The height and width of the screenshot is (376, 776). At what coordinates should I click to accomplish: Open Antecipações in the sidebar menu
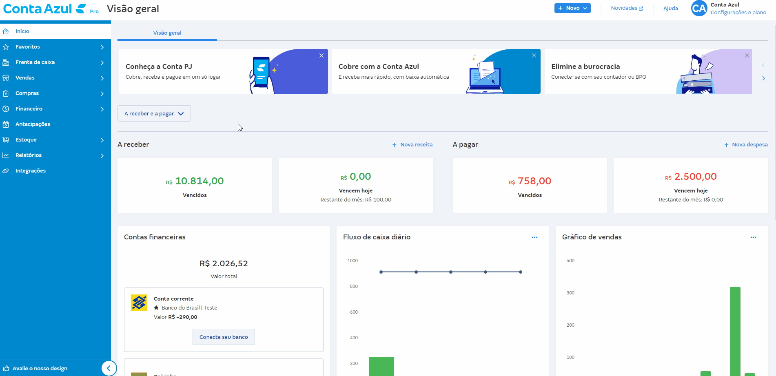tap(55, 124)
